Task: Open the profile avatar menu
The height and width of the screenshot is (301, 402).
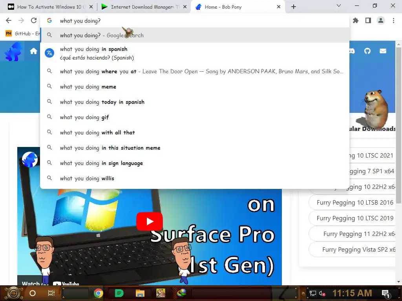Action: click(x=381, y=20)
